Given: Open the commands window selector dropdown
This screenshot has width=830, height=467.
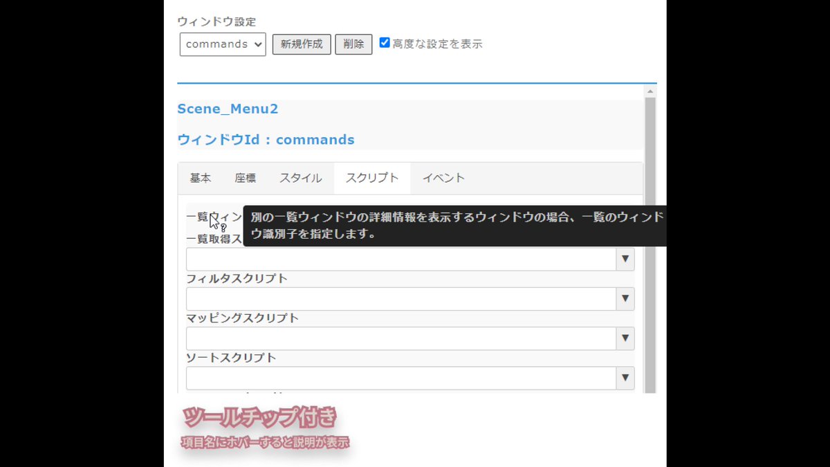Looking at the screenshot, I should tap(222, 44).
